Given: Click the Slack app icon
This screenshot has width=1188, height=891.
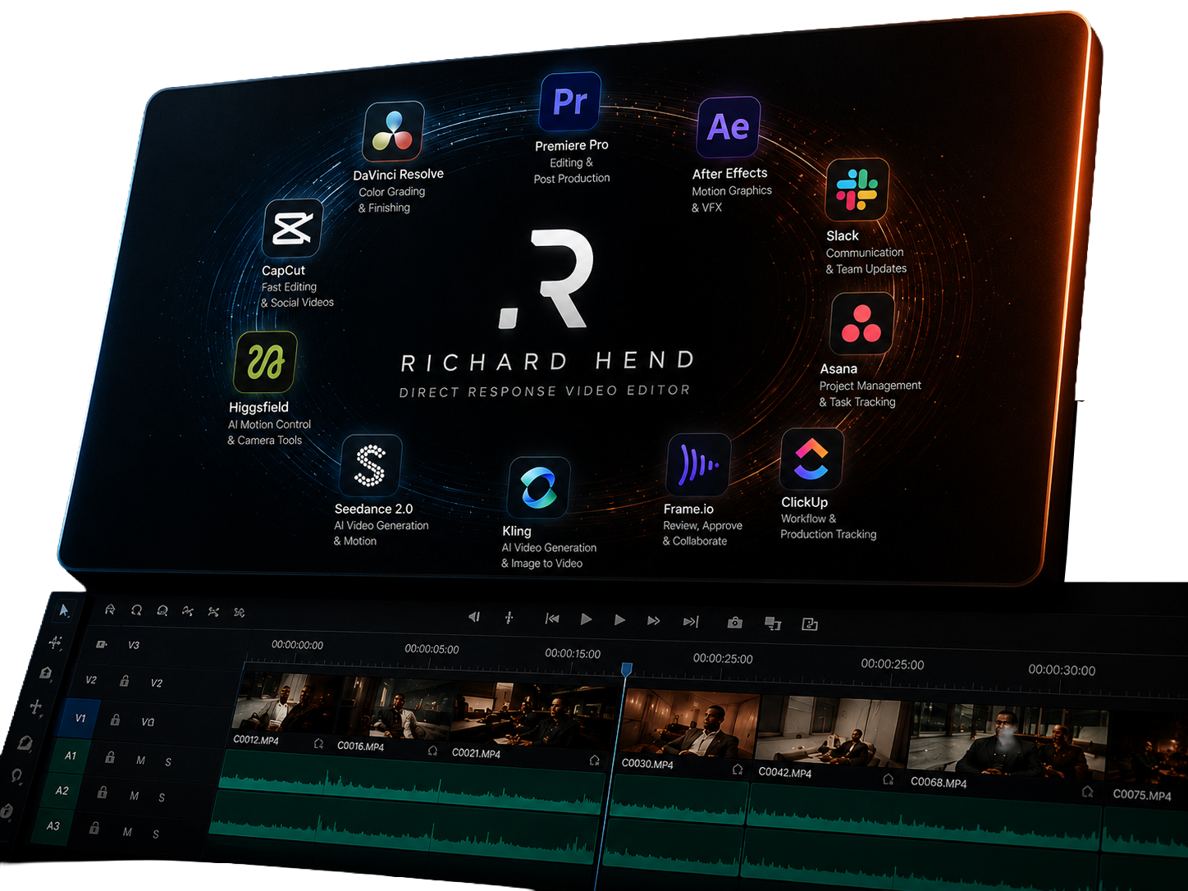Looking at the screenshot, I should coord(857,190).
